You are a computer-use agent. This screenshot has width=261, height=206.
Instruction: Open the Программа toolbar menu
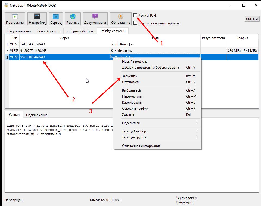point(15,19)
